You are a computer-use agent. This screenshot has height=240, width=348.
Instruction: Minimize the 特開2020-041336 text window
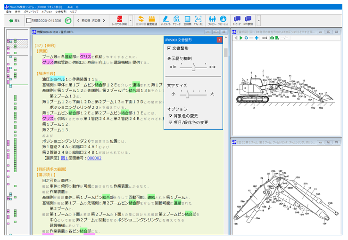click(x=208, y=32)
